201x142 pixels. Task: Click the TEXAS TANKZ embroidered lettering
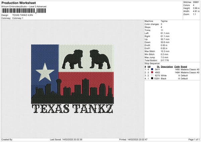(72, 109)
